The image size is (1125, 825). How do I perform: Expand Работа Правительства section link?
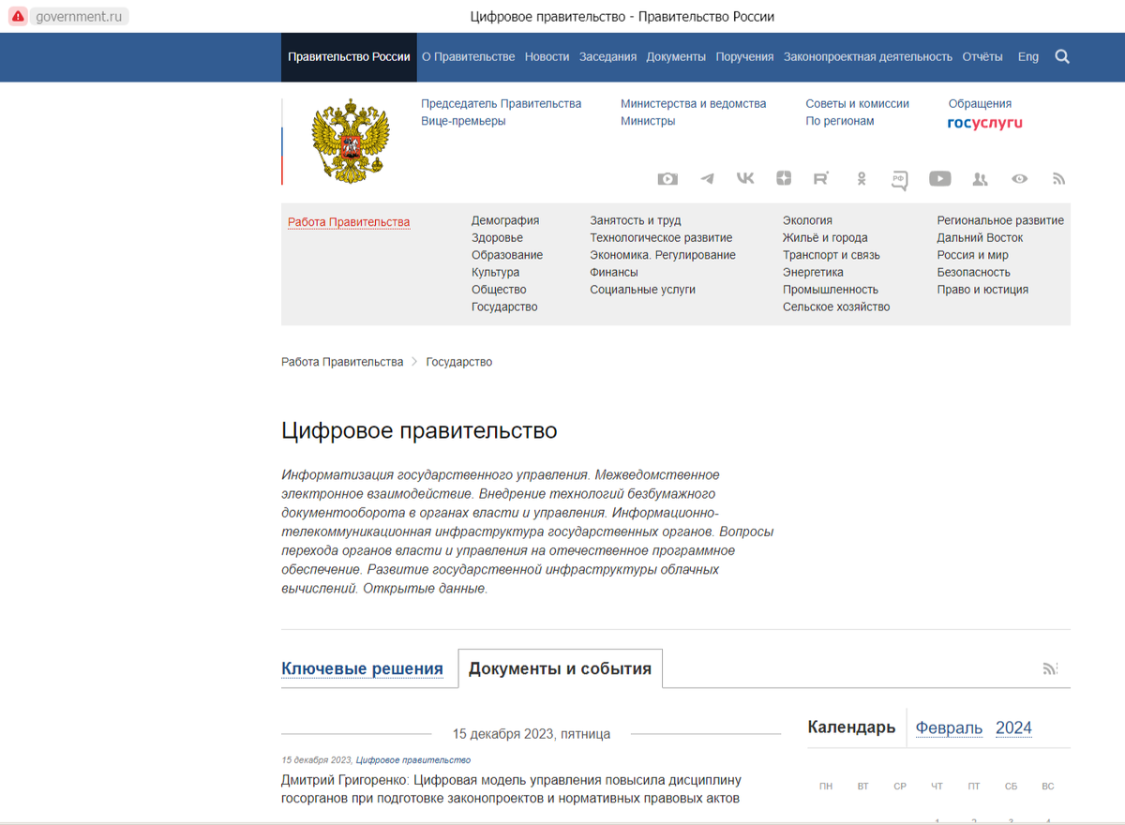click(349, 222)
